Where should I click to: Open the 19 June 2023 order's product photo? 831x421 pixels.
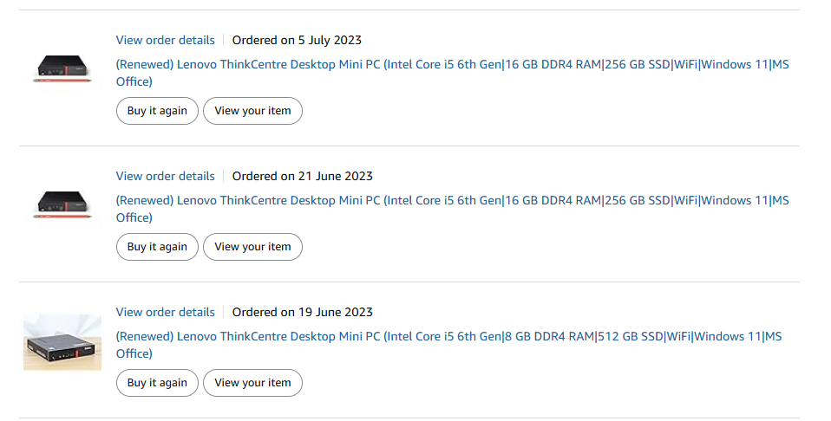pos(62,342)
